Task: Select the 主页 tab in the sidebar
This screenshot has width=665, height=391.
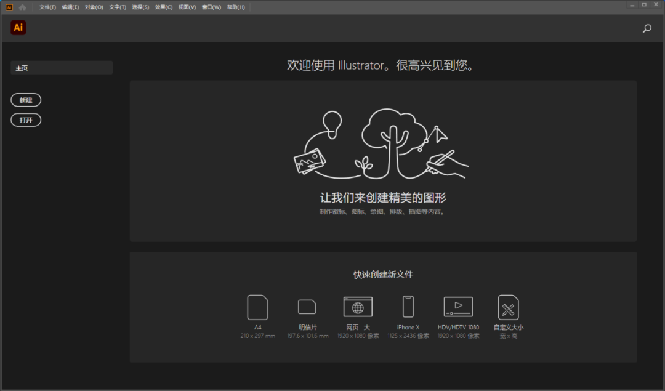Action: (x=62, y=68)
